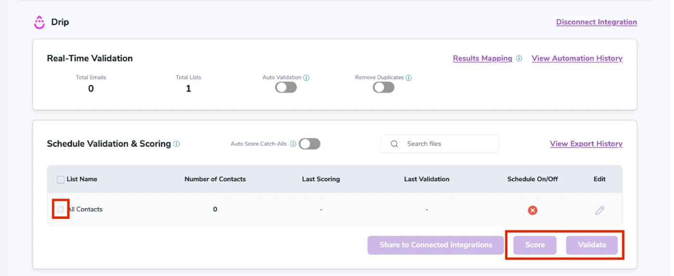
Task: Click info icon beside Remove Duplicates label
Action: coord(409,77)
